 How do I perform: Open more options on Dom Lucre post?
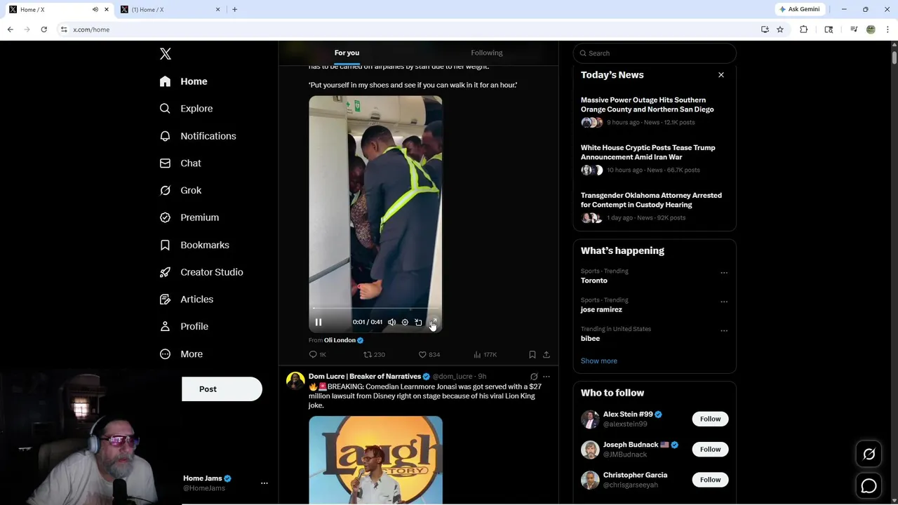547,377
